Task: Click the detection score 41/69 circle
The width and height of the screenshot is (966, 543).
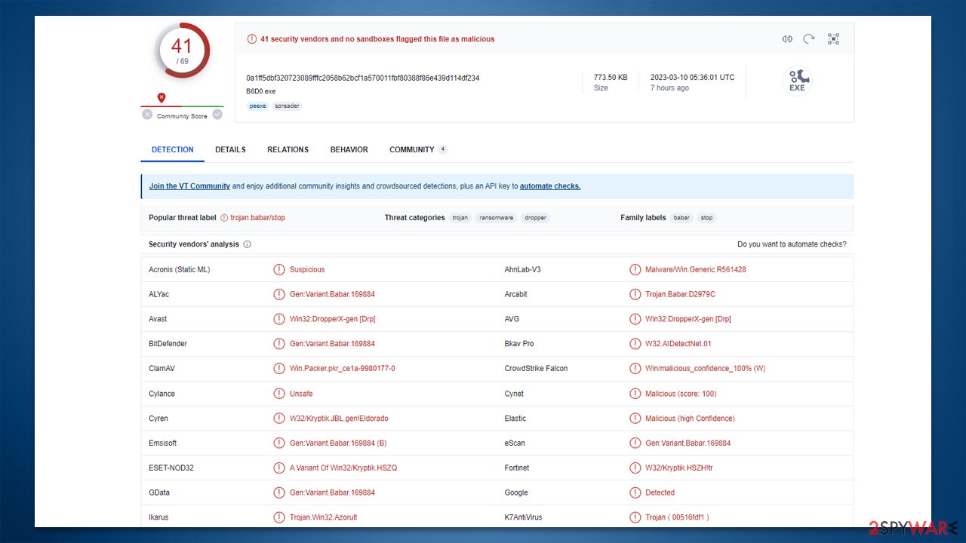Action: coord(182,51)
